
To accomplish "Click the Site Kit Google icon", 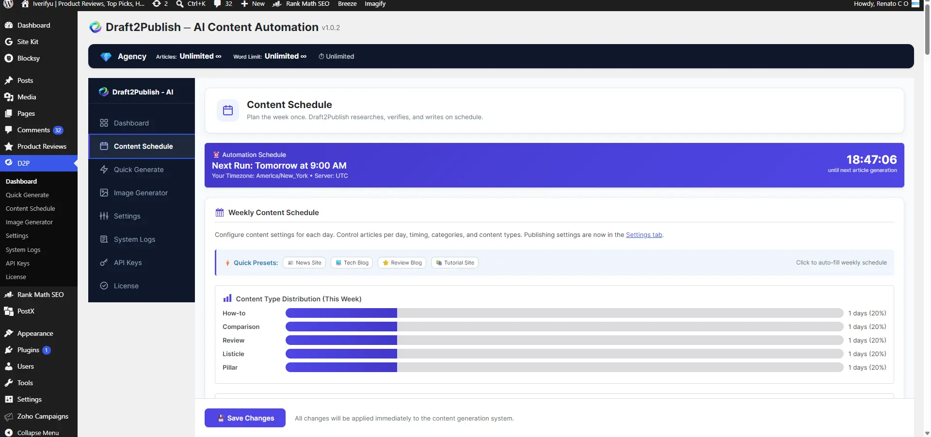I will point(9,42).
